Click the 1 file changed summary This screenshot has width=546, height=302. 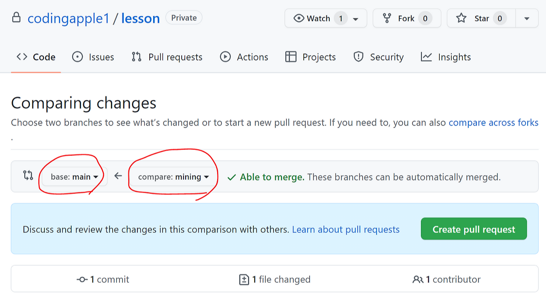[275, 279]
